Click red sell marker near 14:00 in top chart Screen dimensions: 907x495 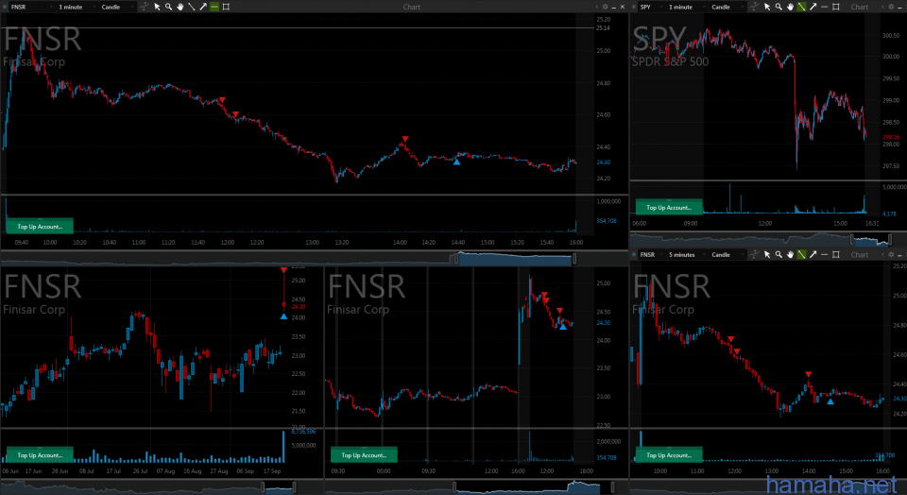(405, 139)
